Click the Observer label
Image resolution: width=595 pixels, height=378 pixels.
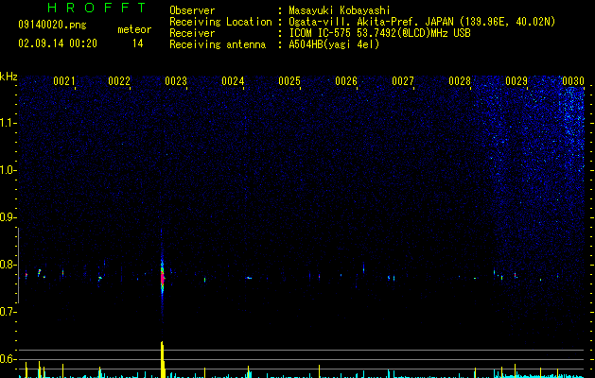point(192,10)
